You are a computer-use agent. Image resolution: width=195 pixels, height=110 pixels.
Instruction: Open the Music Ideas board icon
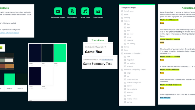[85, 11]
